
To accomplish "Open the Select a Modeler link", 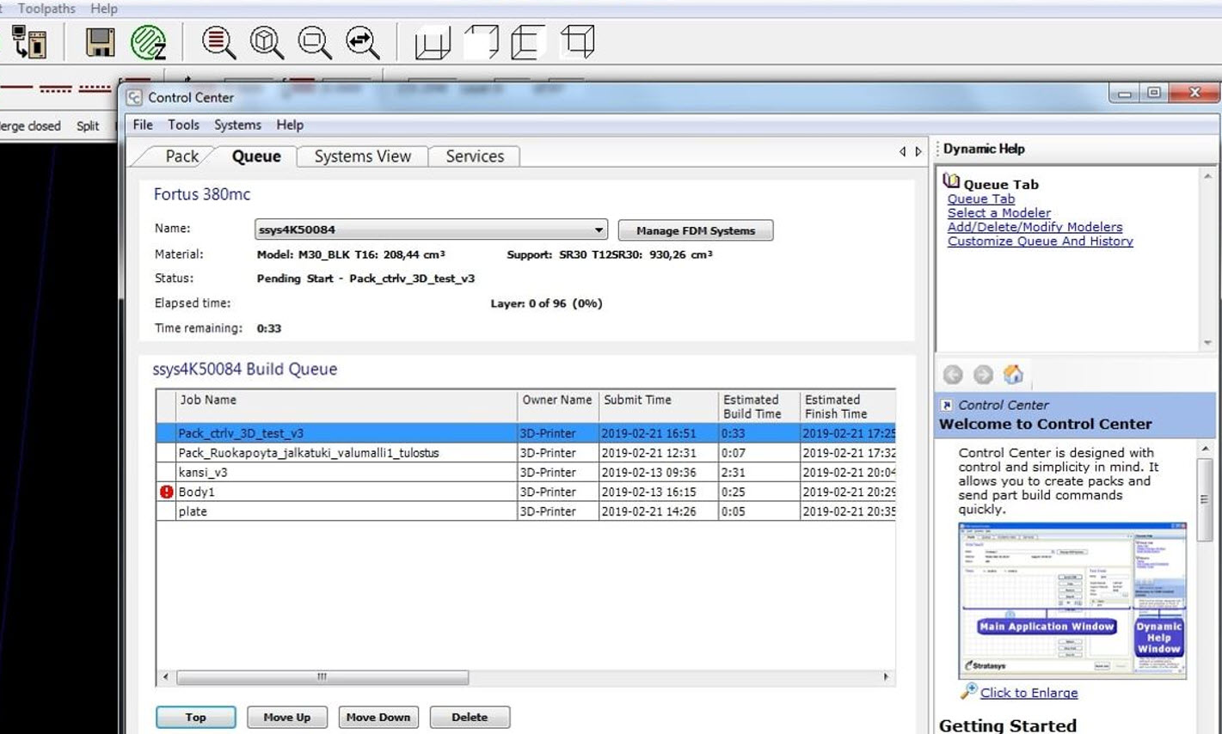I will [x=999, y=213].
